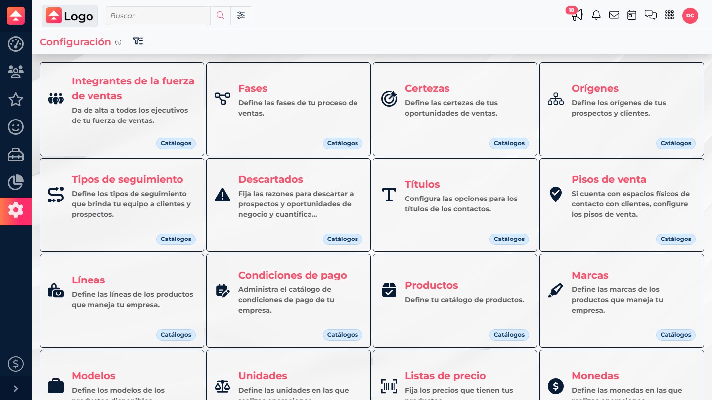Open the apps grid menu

click(669, 15)
